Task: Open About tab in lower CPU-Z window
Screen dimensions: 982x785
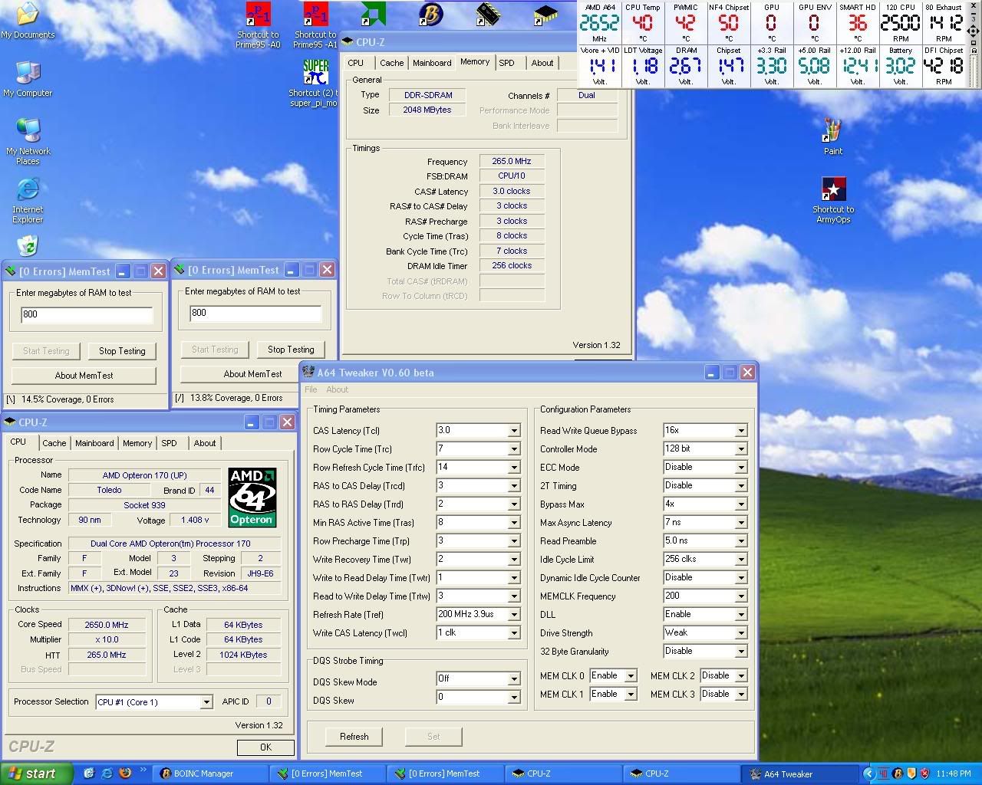Action: (x=205, y=443)
